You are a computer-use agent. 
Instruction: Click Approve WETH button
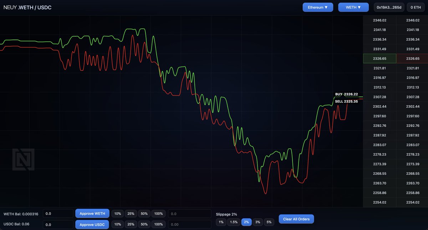tap(92, 214)
